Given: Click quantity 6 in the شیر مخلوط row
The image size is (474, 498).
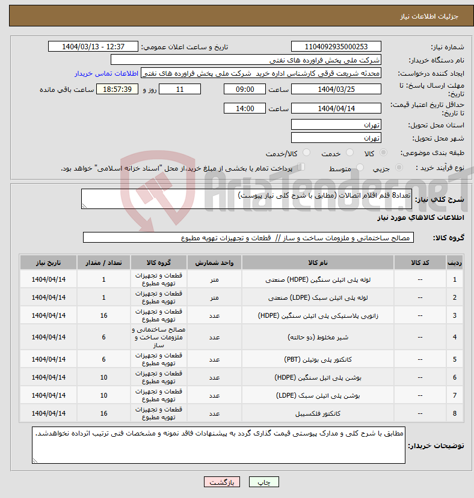Looking at the screenshot, I should (x=103, y=337).
